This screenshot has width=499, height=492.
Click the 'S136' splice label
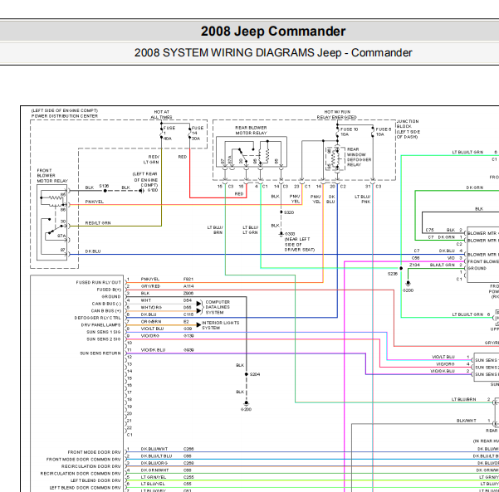coord(104,186)
